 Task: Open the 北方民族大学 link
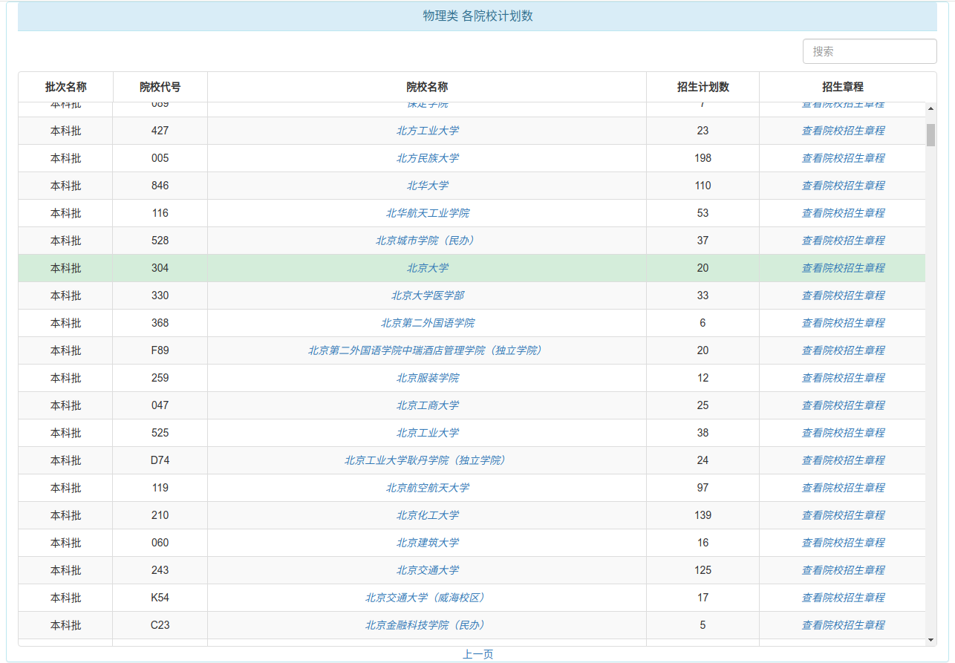(x=427, y=158)
